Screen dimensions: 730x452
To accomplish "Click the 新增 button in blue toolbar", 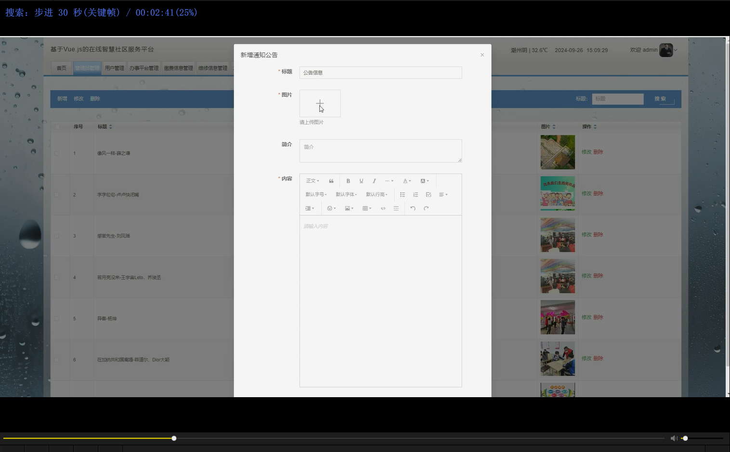I will tap(62, 99).
